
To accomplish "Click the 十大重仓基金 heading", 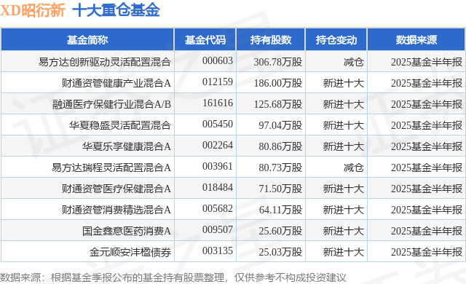I will tap(116, 10).
